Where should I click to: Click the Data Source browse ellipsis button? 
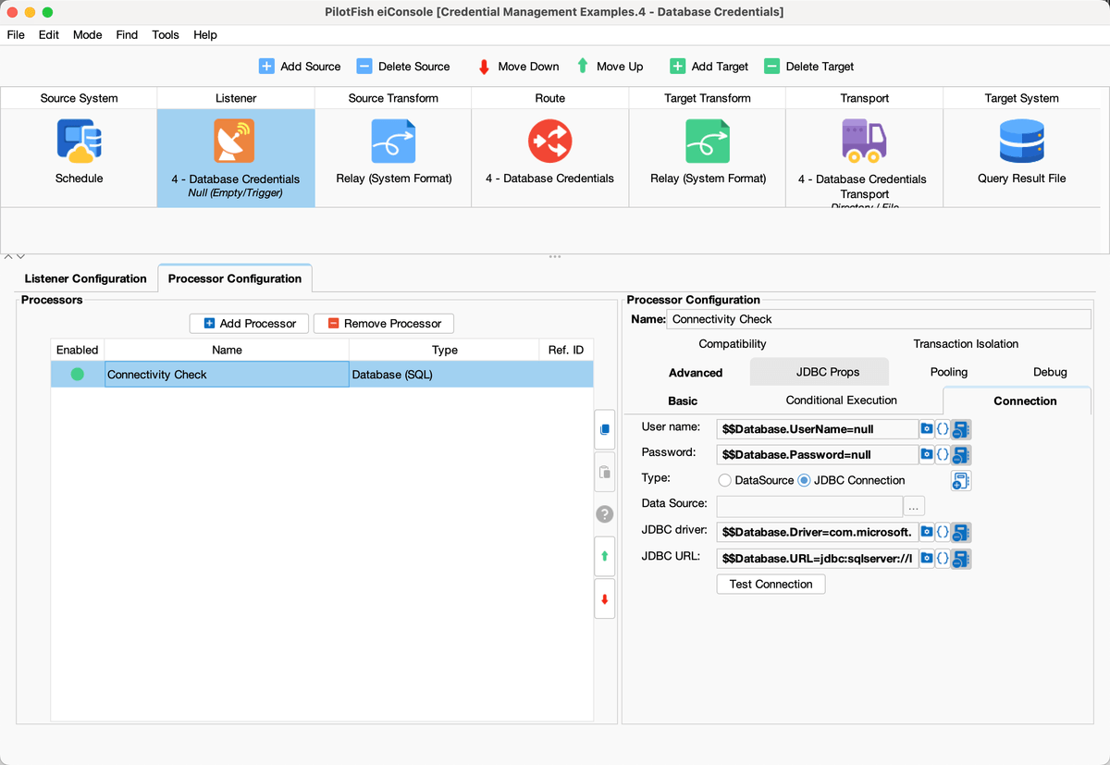click(914, 506)
